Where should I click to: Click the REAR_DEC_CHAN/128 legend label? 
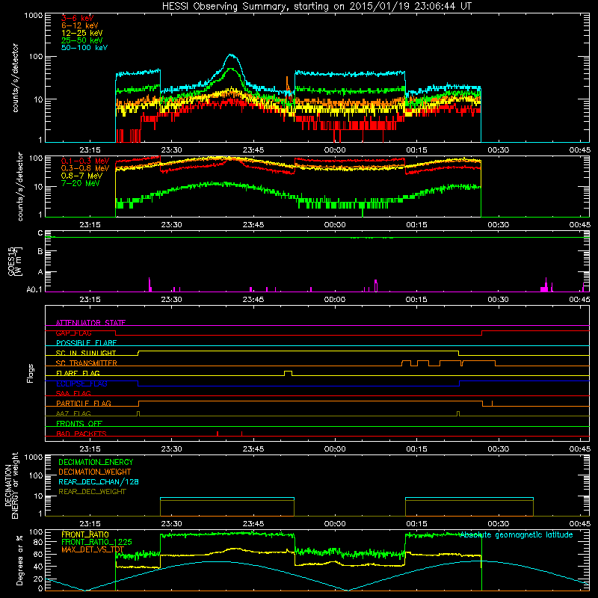pos(99,481)
